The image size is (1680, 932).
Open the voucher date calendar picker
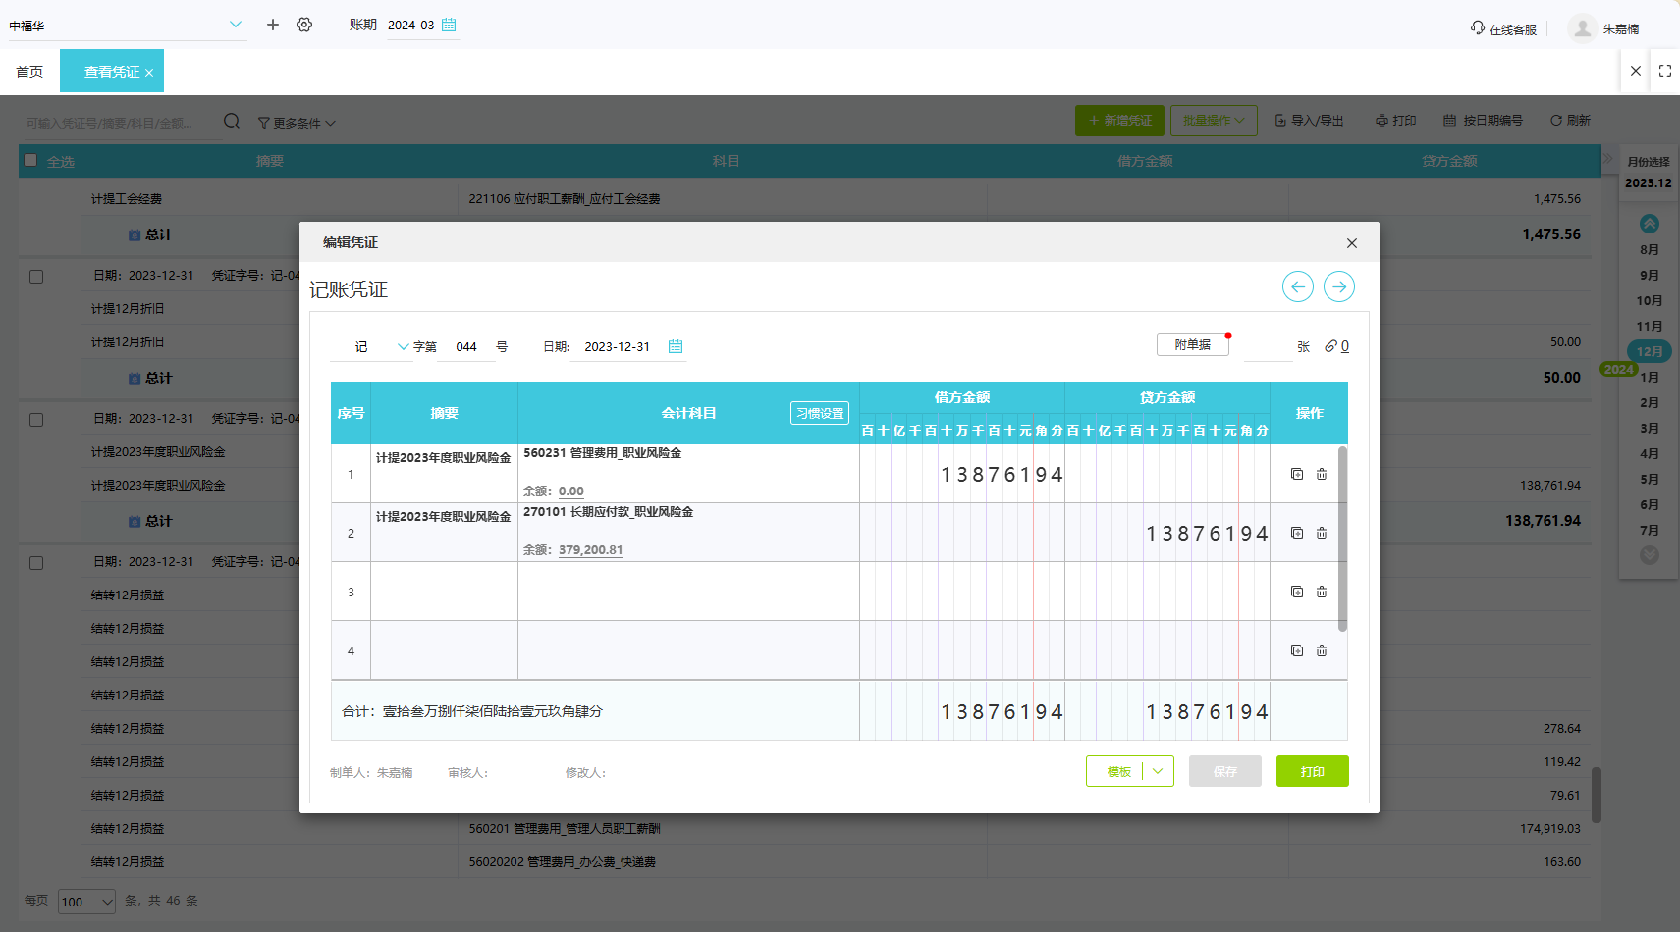coord(676,346)
